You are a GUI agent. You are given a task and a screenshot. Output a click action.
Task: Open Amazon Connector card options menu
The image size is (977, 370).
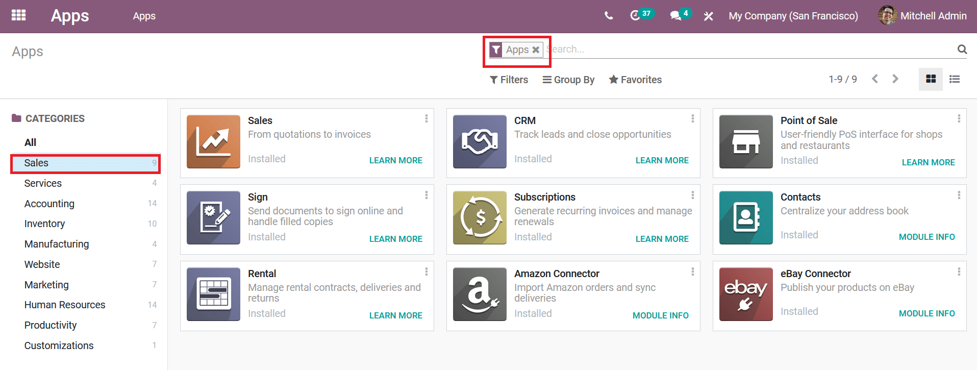(x=693, y=272)
